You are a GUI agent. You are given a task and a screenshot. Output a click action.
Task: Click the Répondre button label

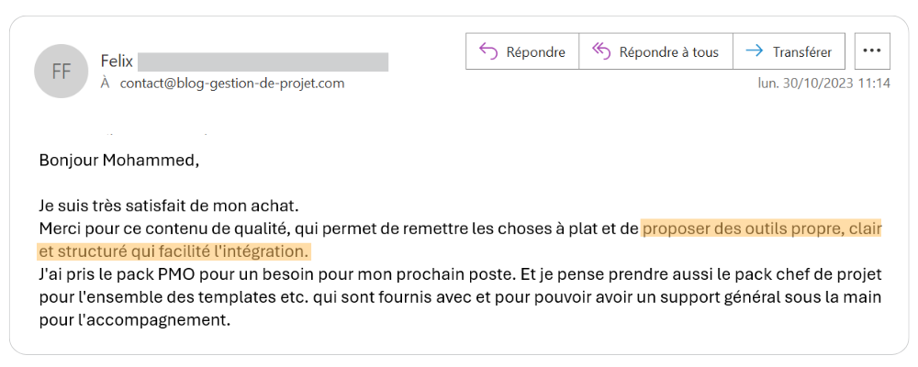pos(536,52)
